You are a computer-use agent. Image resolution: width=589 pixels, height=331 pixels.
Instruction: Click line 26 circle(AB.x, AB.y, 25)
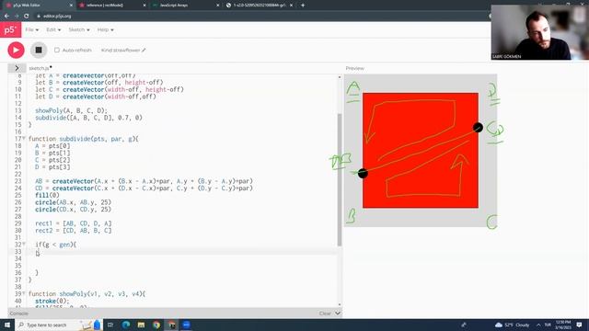(74, 202)
